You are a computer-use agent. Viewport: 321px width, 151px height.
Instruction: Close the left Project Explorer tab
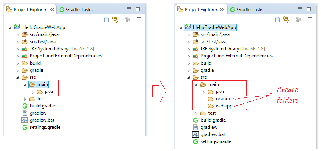[x=52, y=10]
